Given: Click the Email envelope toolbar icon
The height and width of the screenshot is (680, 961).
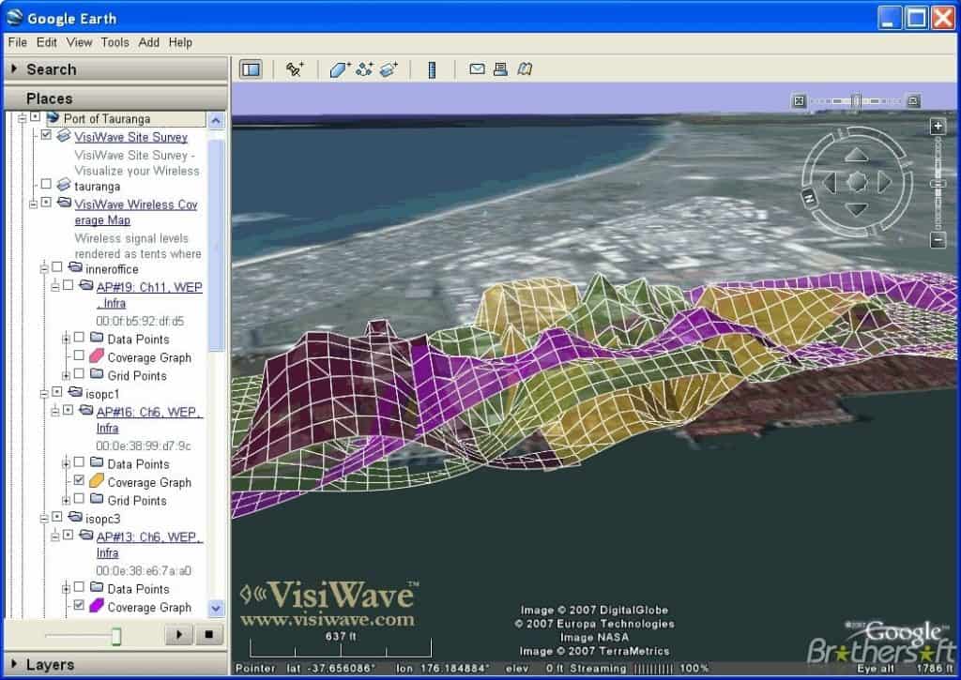Looking at the screenshot, I should (477, 69).
